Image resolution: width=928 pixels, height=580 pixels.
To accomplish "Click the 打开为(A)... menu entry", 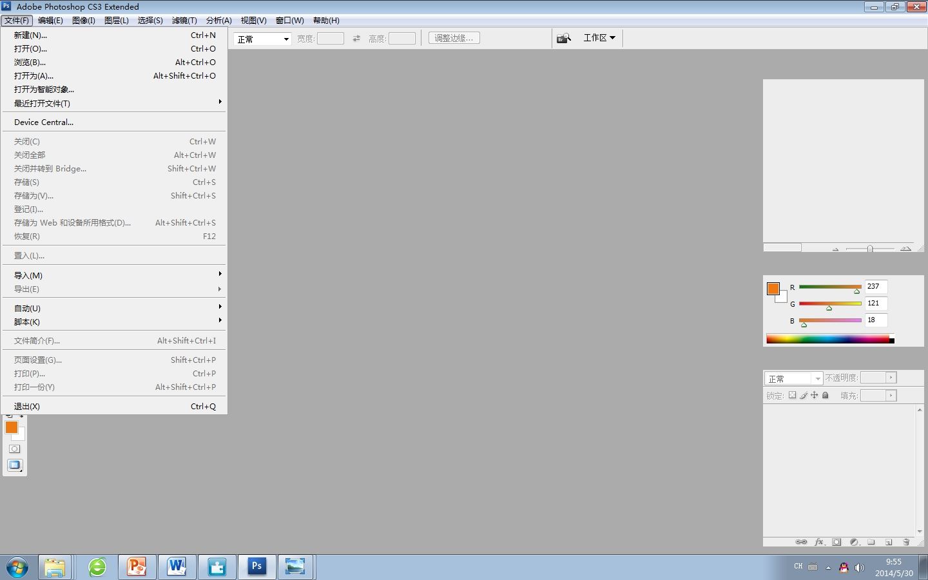I will [114, 76].
